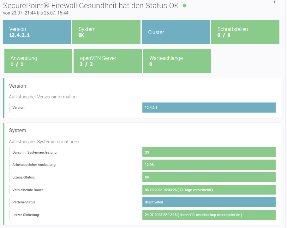Click the 3% Systemauslastung bar
Image resolution: width=287 pixels, height=228 pixels.
(209, 152)
